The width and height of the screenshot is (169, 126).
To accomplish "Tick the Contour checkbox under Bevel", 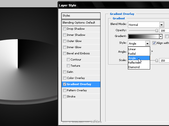I will (68, 59).
